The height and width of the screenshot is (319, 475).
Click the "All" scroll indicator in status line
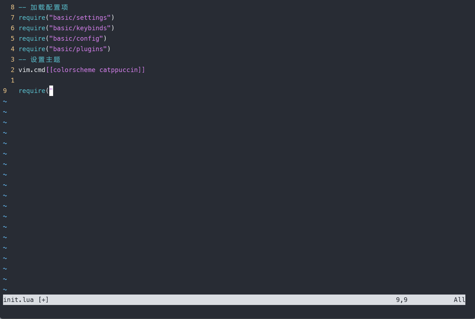pos(459,300)
